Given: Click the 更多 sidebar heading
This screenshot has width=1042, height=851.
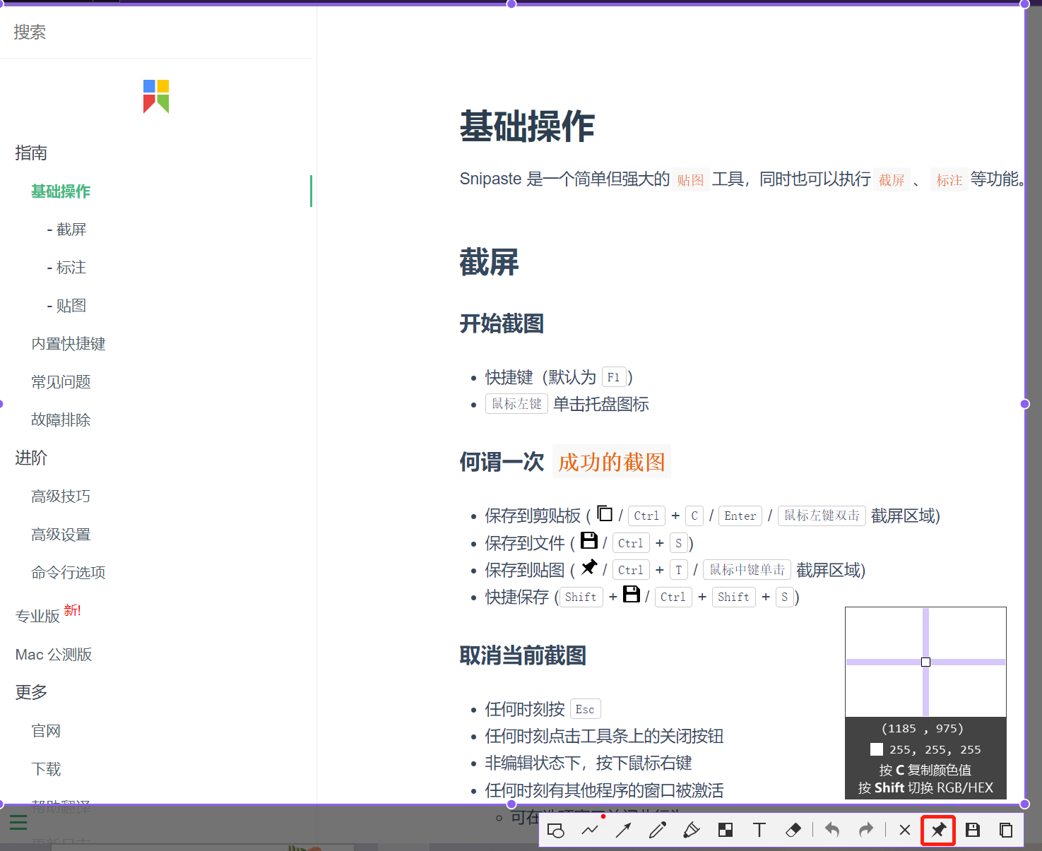Looking at the screenshot, I should [x=31, y=692].
